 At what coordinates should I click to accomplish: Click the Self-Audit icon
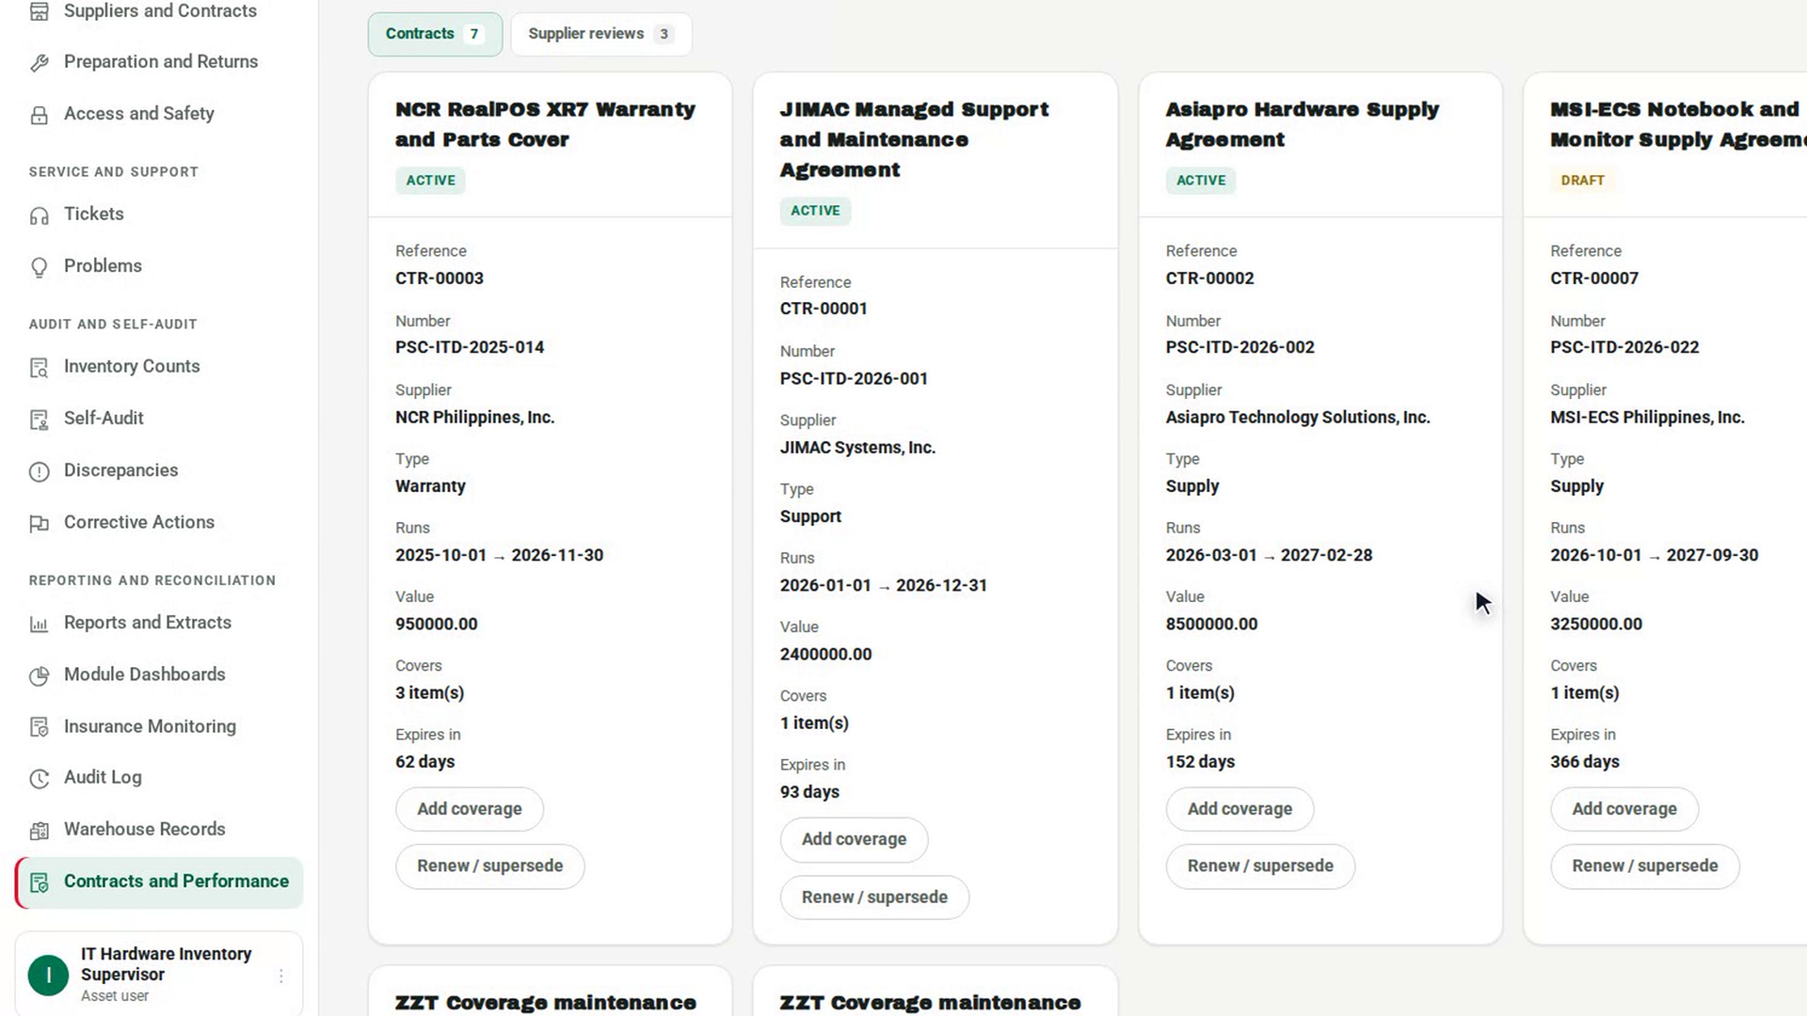39,420
